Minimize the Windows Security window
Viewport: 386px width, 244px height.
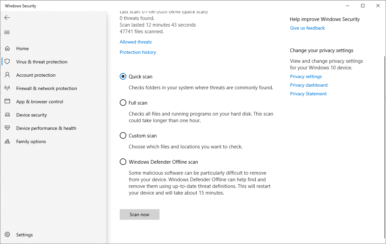[347, 6]
